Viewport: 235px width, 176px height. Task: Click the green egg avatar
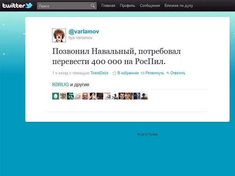[x=55, y=96]
